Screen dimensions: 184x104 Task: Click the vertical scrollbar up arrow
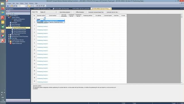click(x=182, y=15)
